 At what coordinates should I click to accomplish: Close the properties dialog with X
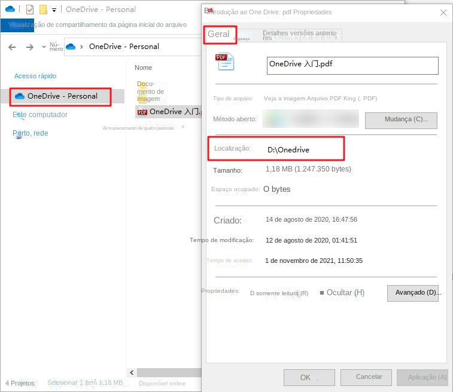point(443,13)
